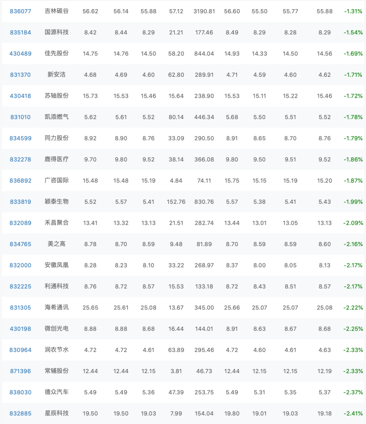Open stock code link 832089
This screenshot has height=424, width=366.
(x=20, y=223)
